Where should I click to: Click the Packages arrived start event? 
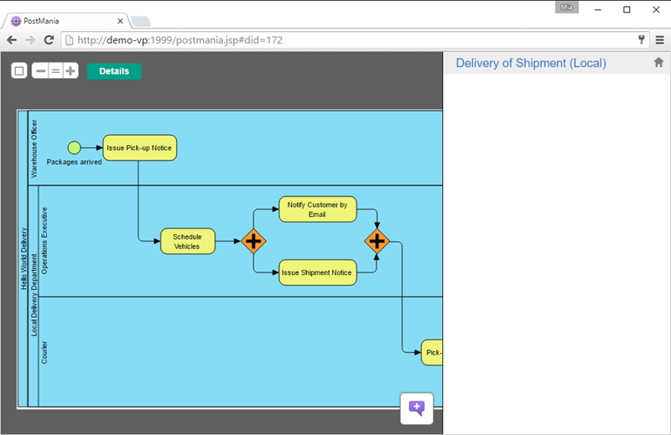pos(74,148)
